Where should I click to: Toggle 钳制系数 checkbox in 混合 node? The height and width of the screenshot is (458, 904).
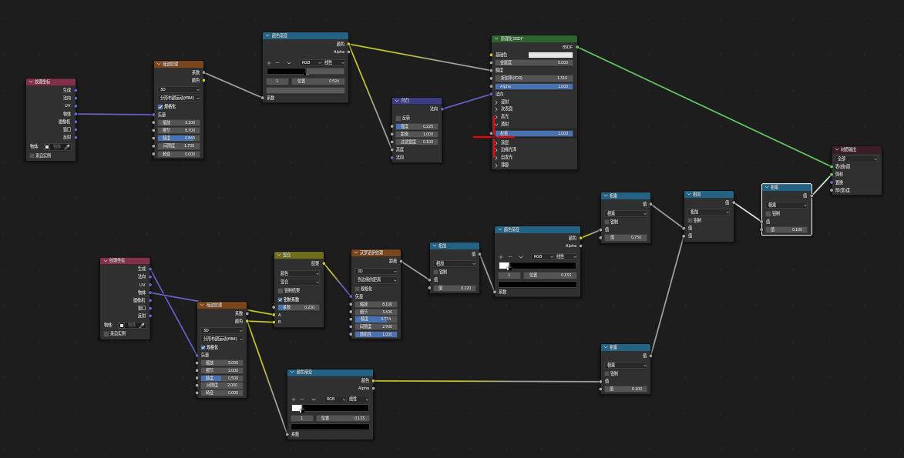click(x=281, y=299)
